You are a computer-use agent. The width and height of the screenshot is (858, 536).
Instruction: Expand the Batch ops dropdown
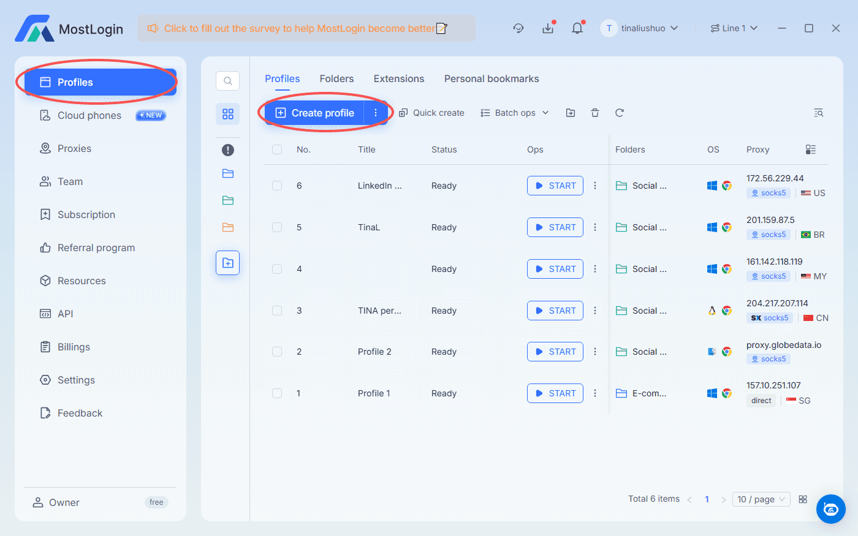(x=514, y=113)
